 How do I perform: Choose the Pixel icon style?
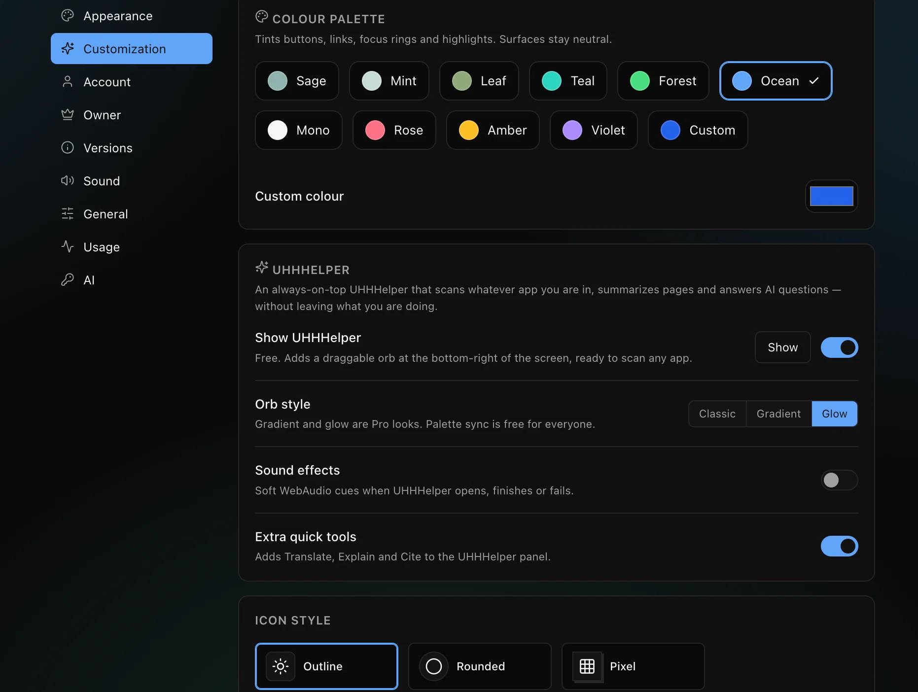(633, 666)
